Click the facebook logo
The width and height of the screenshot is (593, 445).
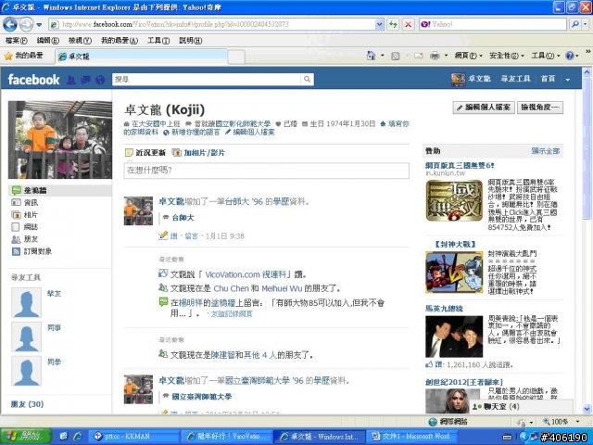33,80
